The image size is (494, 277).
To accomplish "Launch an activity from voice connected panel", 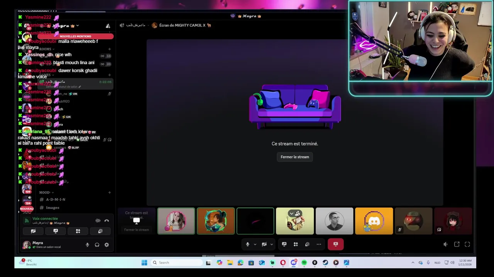I will (x=78, y=231).
